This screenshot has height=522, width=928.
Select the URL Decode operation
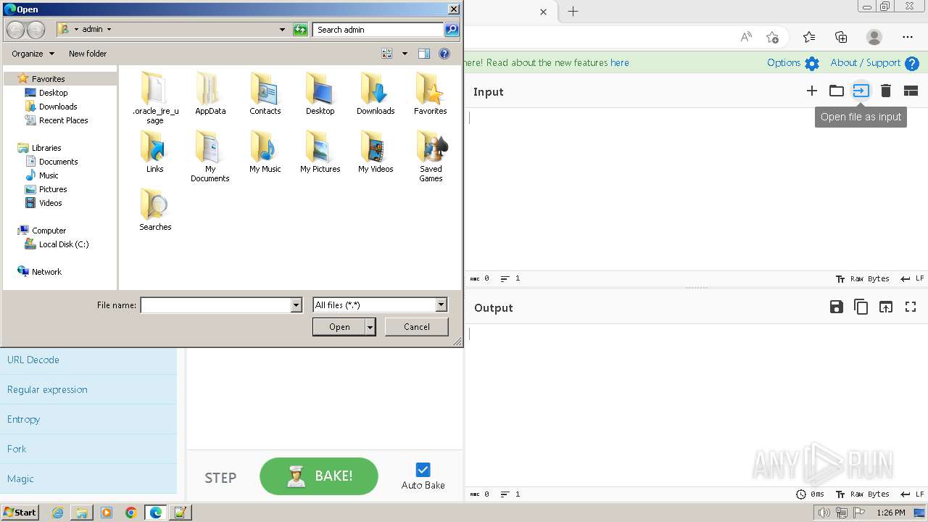pos(88,360)
